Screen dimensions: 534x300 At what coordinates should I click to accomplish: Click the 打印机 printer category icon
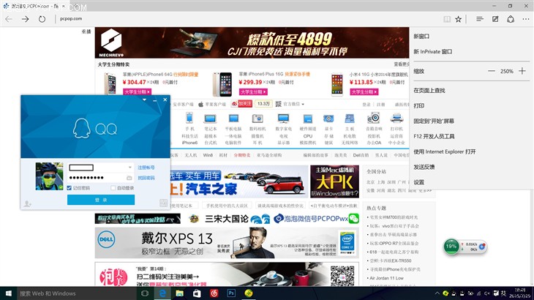pyautogui.click(x=396, y=118)
